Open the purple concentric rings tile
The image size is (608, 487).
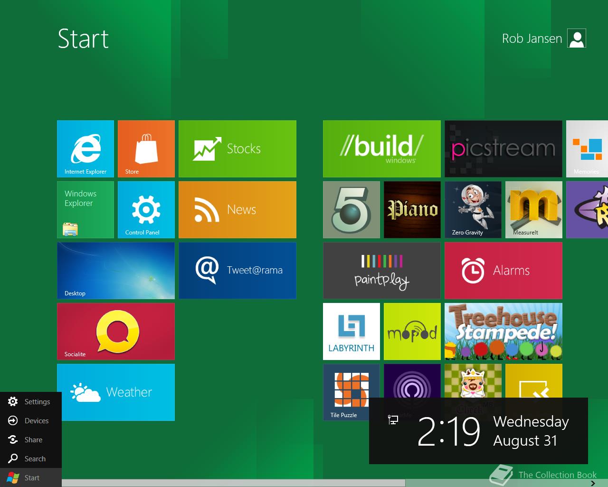(x=412, y=381)
